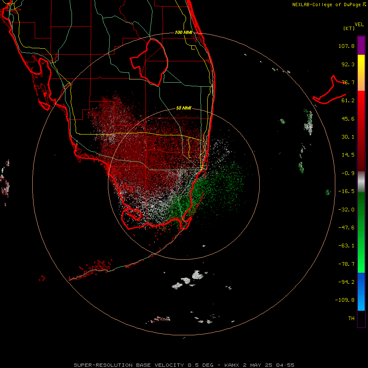This screenshot has height=368, width=368.
Task: Click the purple segment of the color bar
Action: [x=361, y=45]
